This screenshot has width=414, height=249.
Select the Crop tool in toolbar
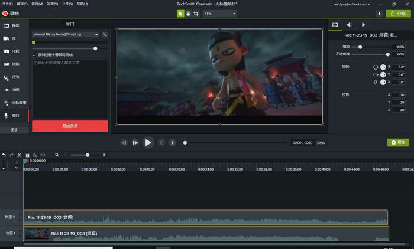196,14
